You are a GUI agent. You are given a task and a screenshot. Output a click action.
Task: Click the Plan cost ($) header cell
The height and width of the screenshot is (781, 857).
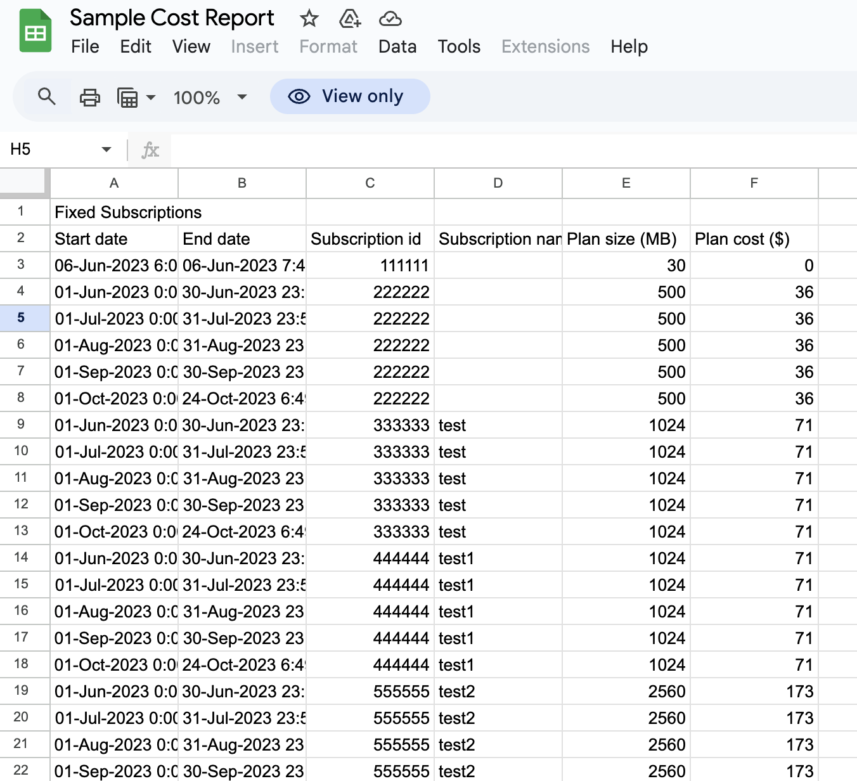tap(754, 239)
